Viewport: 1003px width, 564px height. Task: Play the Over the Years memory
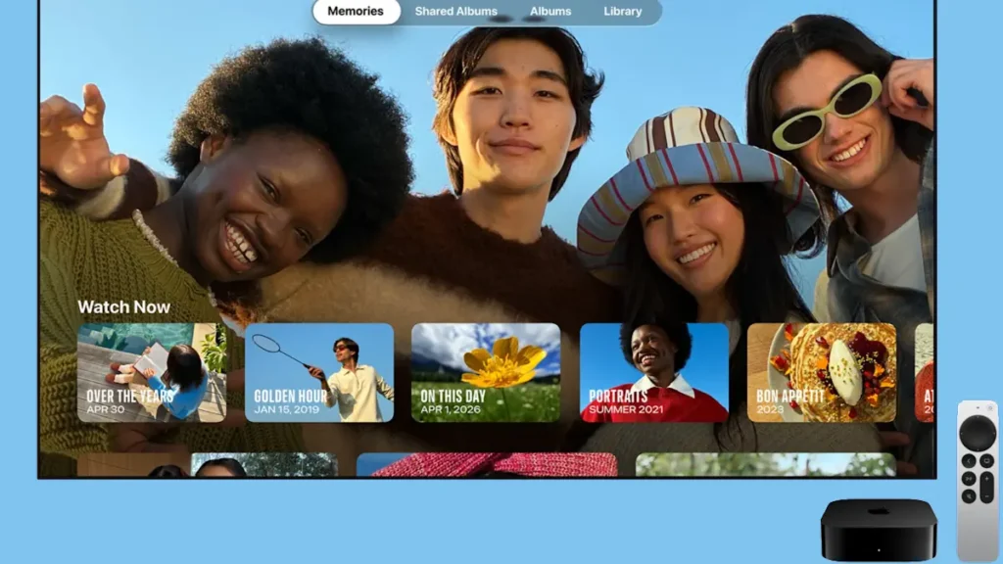tap(152, 372)
